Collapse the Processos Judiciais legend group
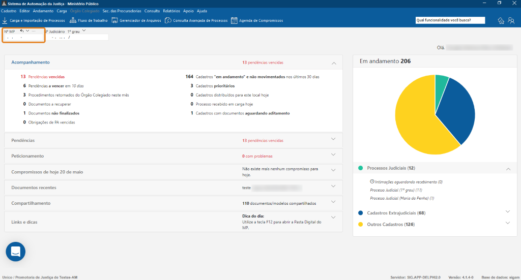The height and width of the screenshot is (280, 521). [x=508, y=168]
